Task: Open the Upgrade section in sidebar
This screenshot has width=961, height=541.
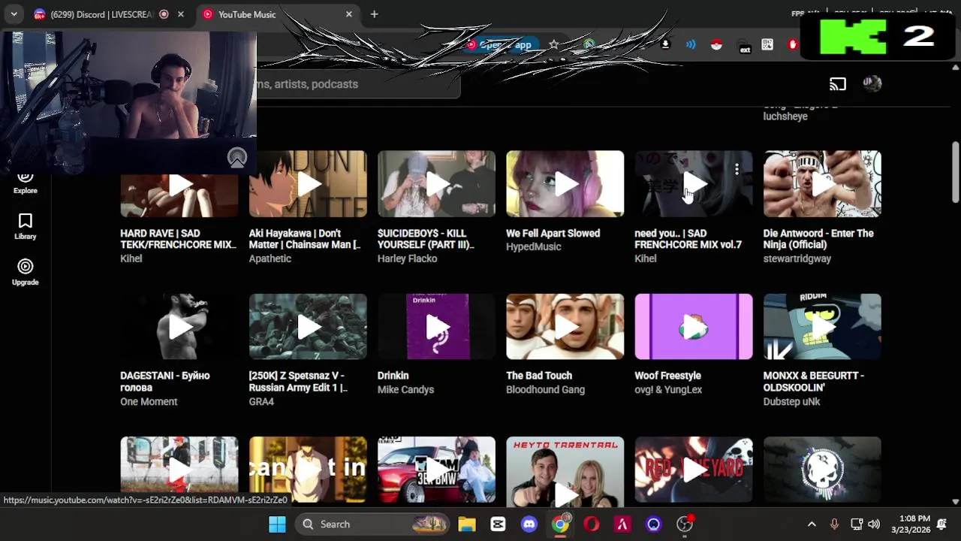Action: point(25,273)
